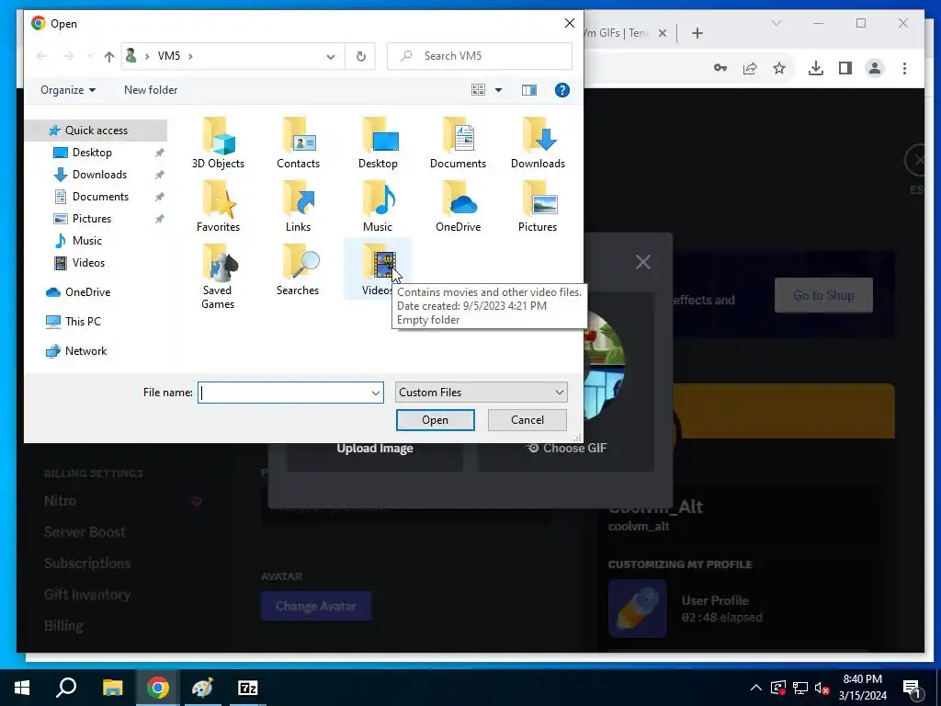Select Downloads in Quick access sidebar
The height and width of the screenshot is (706, 941).
pos(99,175)
